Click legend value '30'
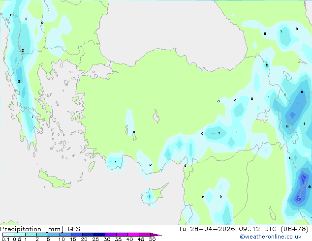Image resolution: width=312 pixels, height=241 pixels. pos(107,239)
